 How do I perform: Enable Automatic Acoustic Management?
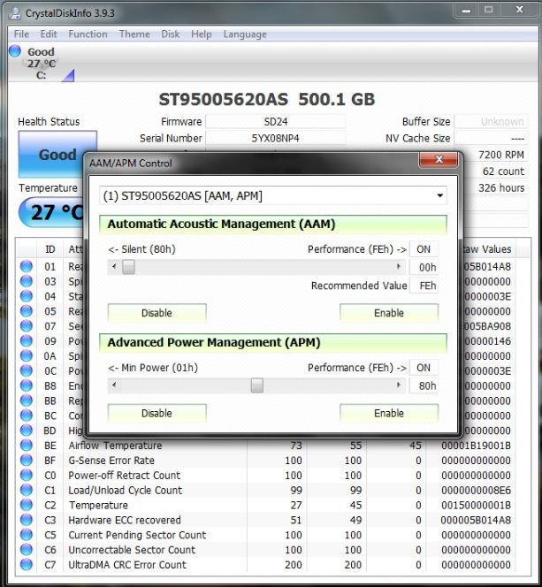pos(389,313)
